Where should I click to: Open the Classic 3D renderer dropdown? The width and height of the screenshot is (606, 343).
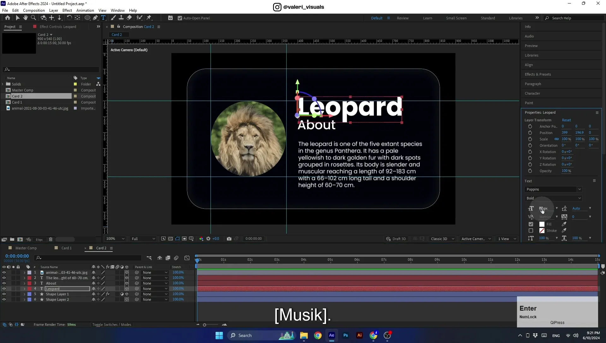pyautogui.click(x=443, y=239)
